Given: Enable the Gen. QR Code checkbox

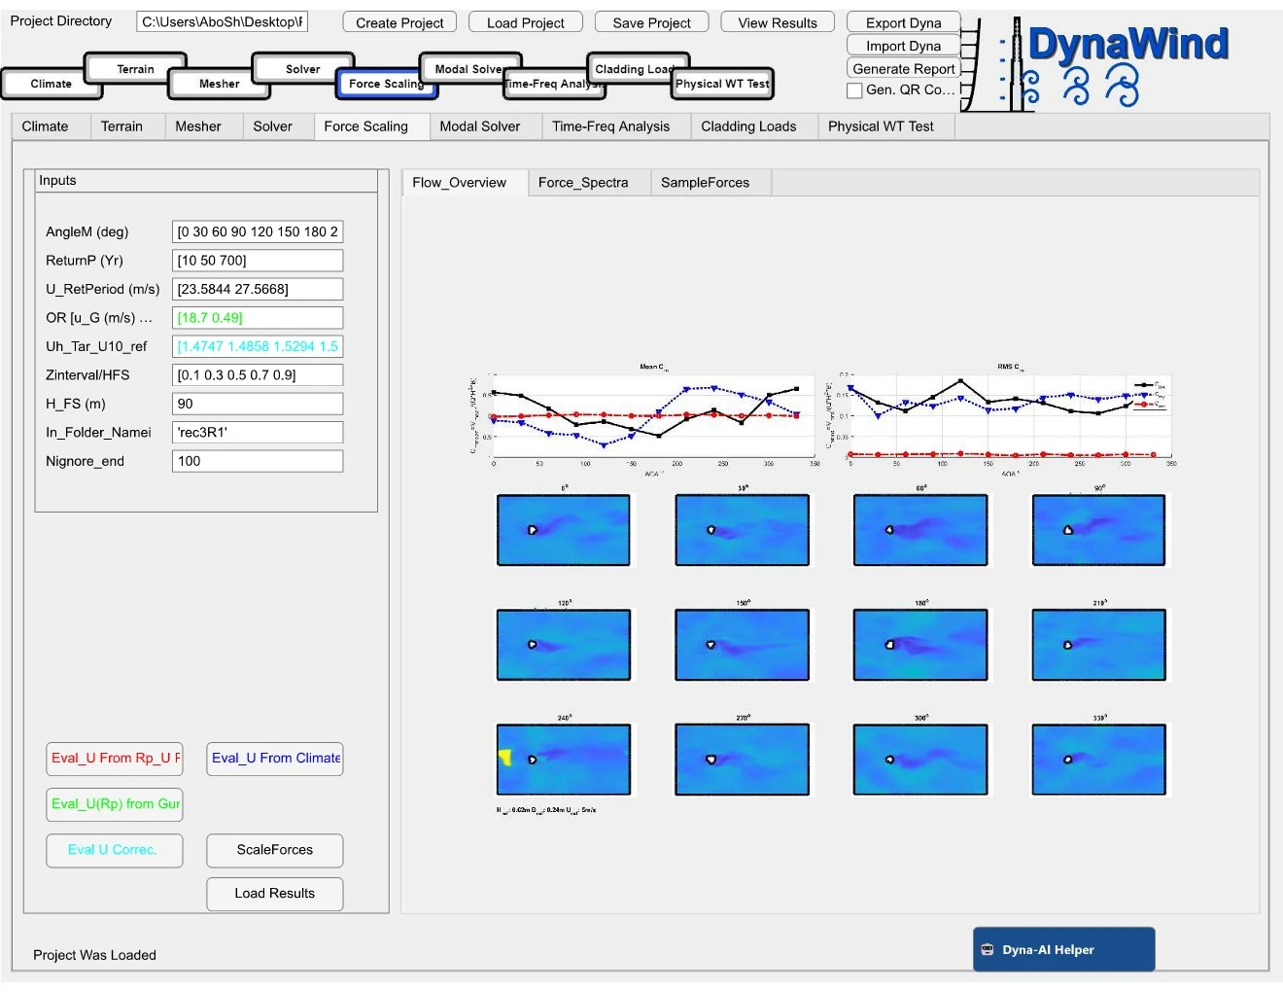Looking at the screenshot, I should (x=855, y=90).
